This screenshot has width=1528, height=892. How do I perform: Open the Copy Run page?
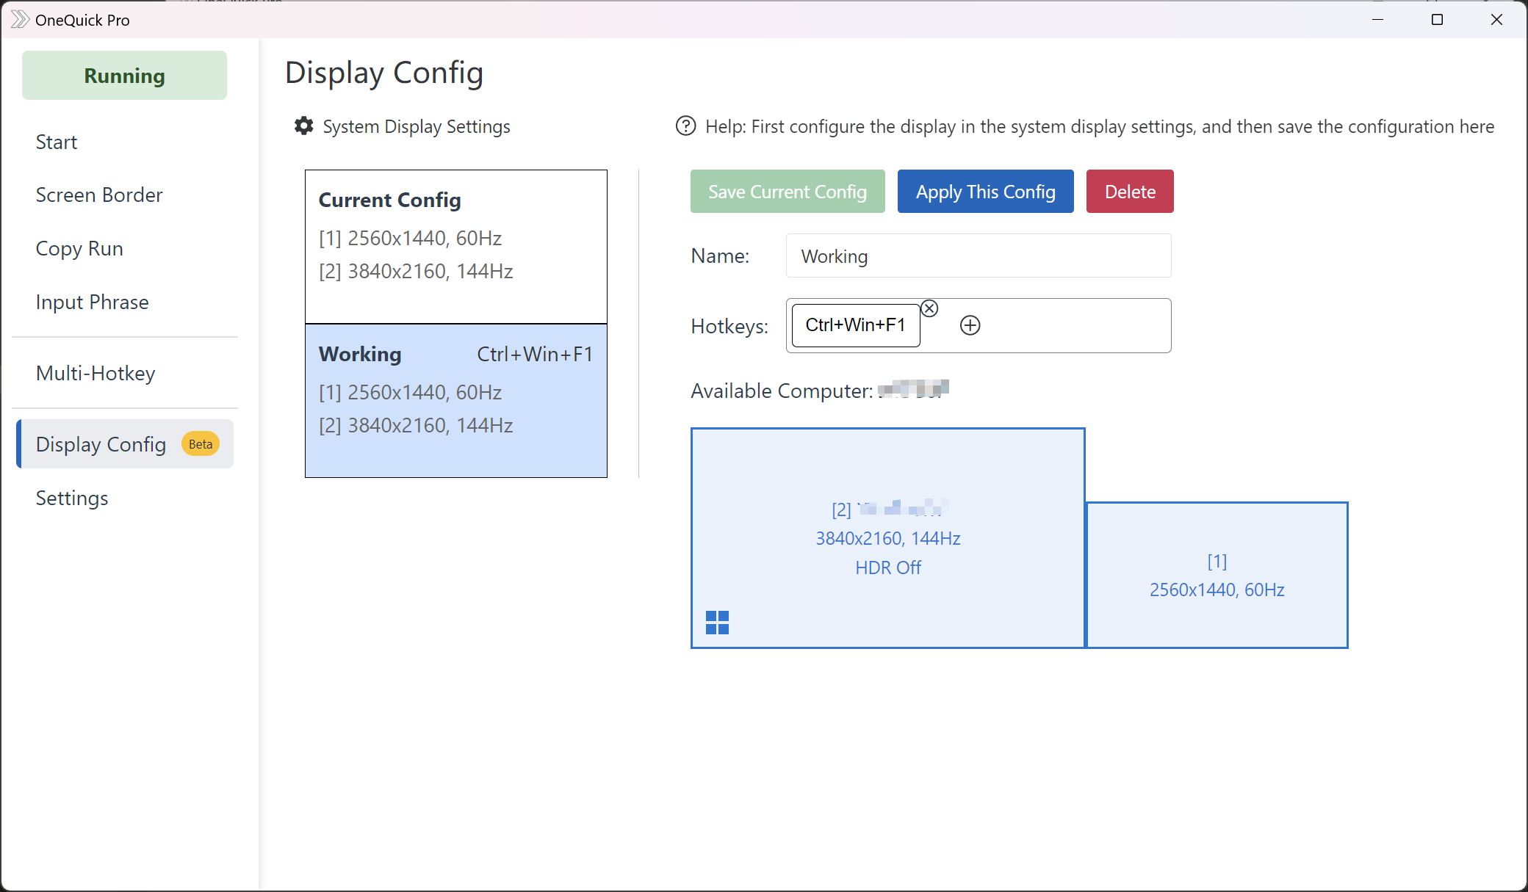[x=79, y=249]
